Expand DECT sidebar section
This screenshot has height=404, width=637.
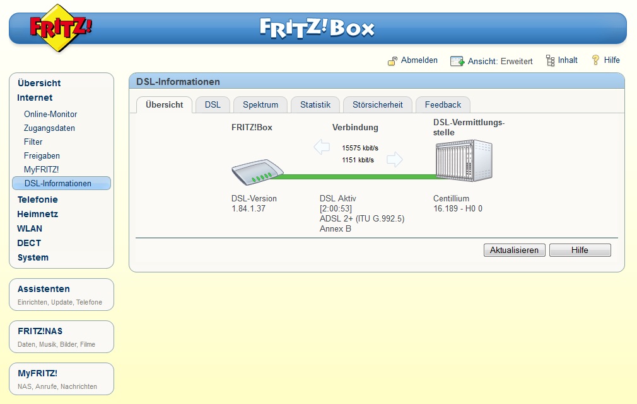pos(29,243)
